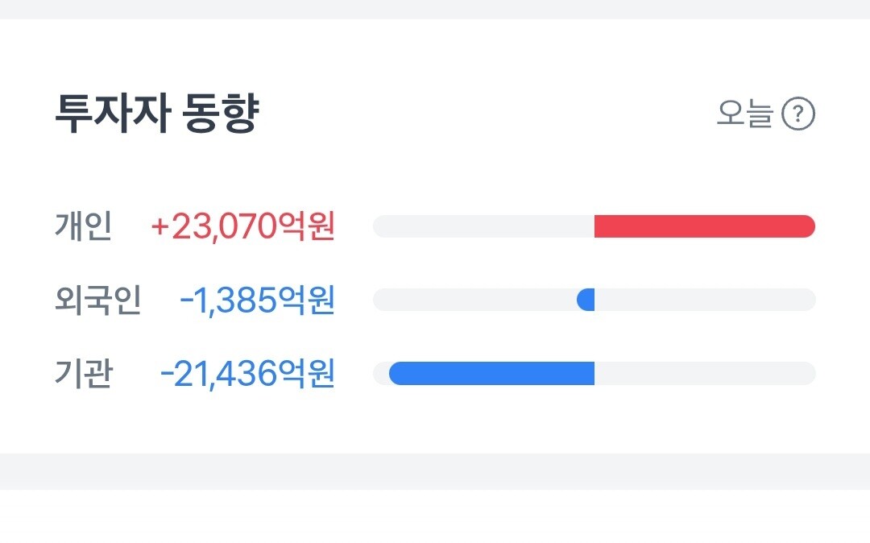Tap the blank white area under bottom divider
Image resolution: width=870 pixels, height=543 pixels.
click(x=435, y=516)
